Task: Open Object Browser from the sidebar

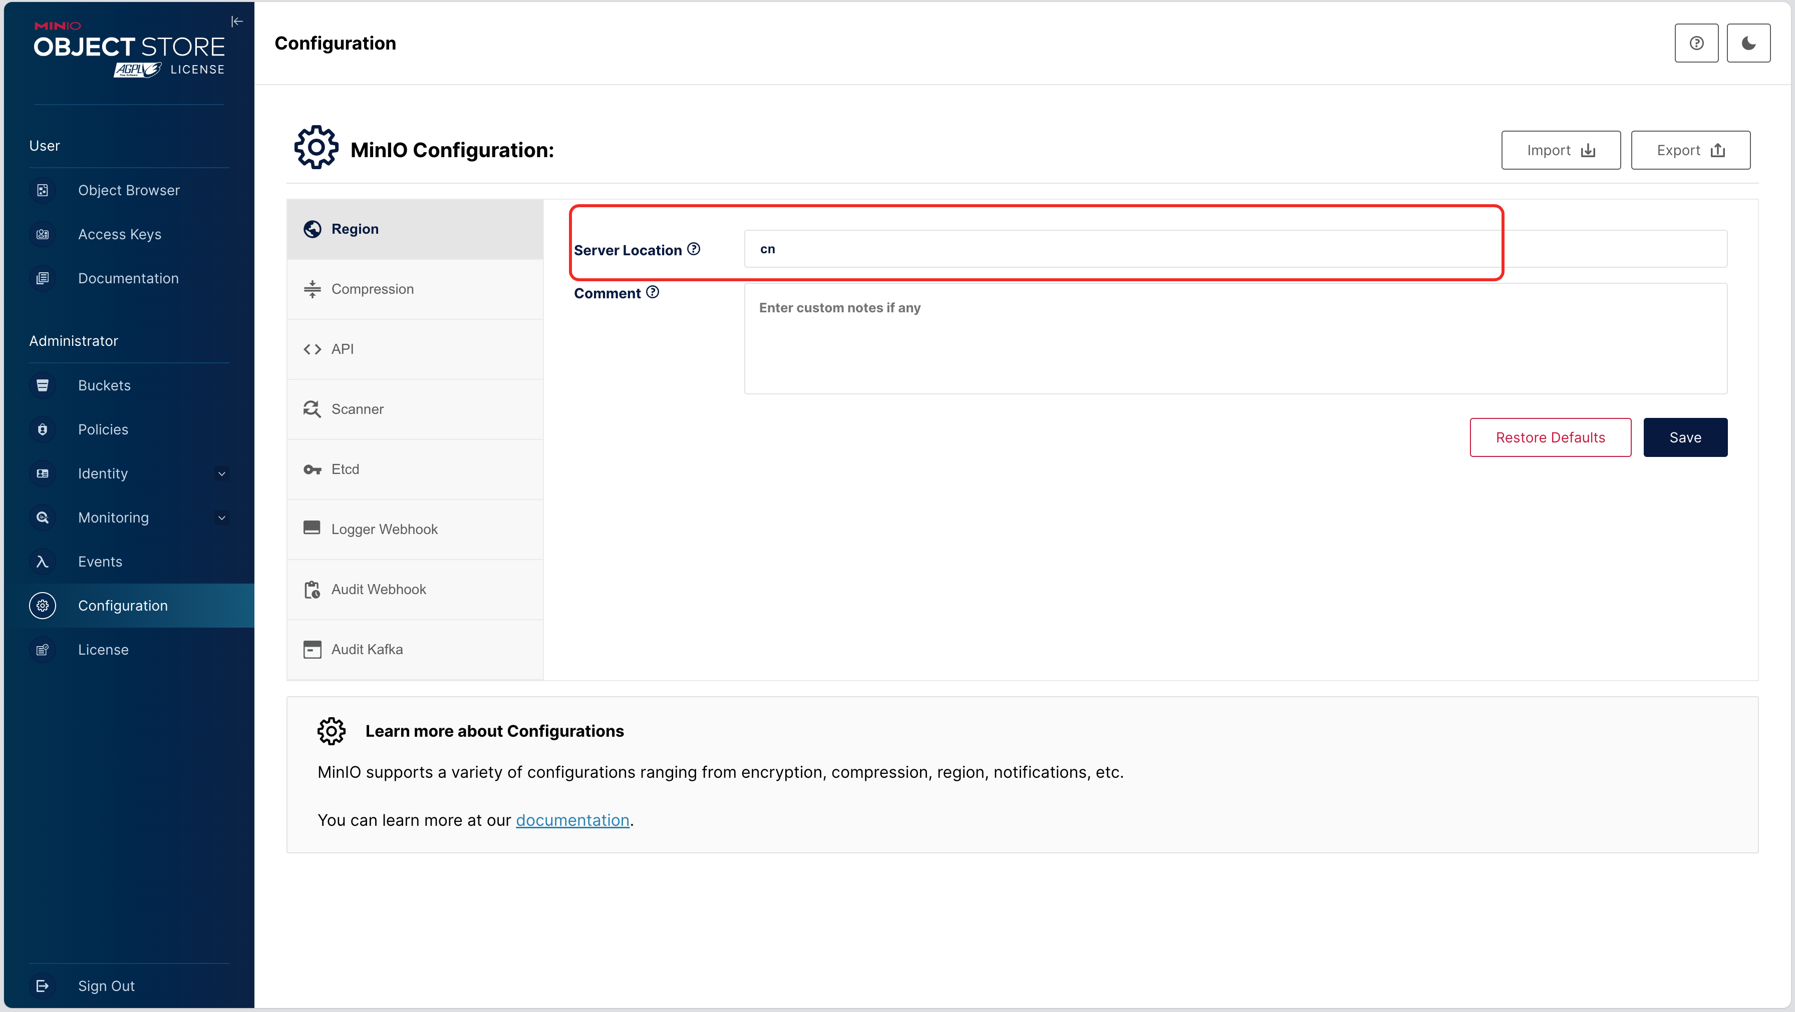Action: click(129, 190)
